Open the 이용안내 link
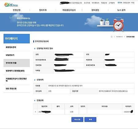This screenshot has width=138, height=129. tap(104, 3)
